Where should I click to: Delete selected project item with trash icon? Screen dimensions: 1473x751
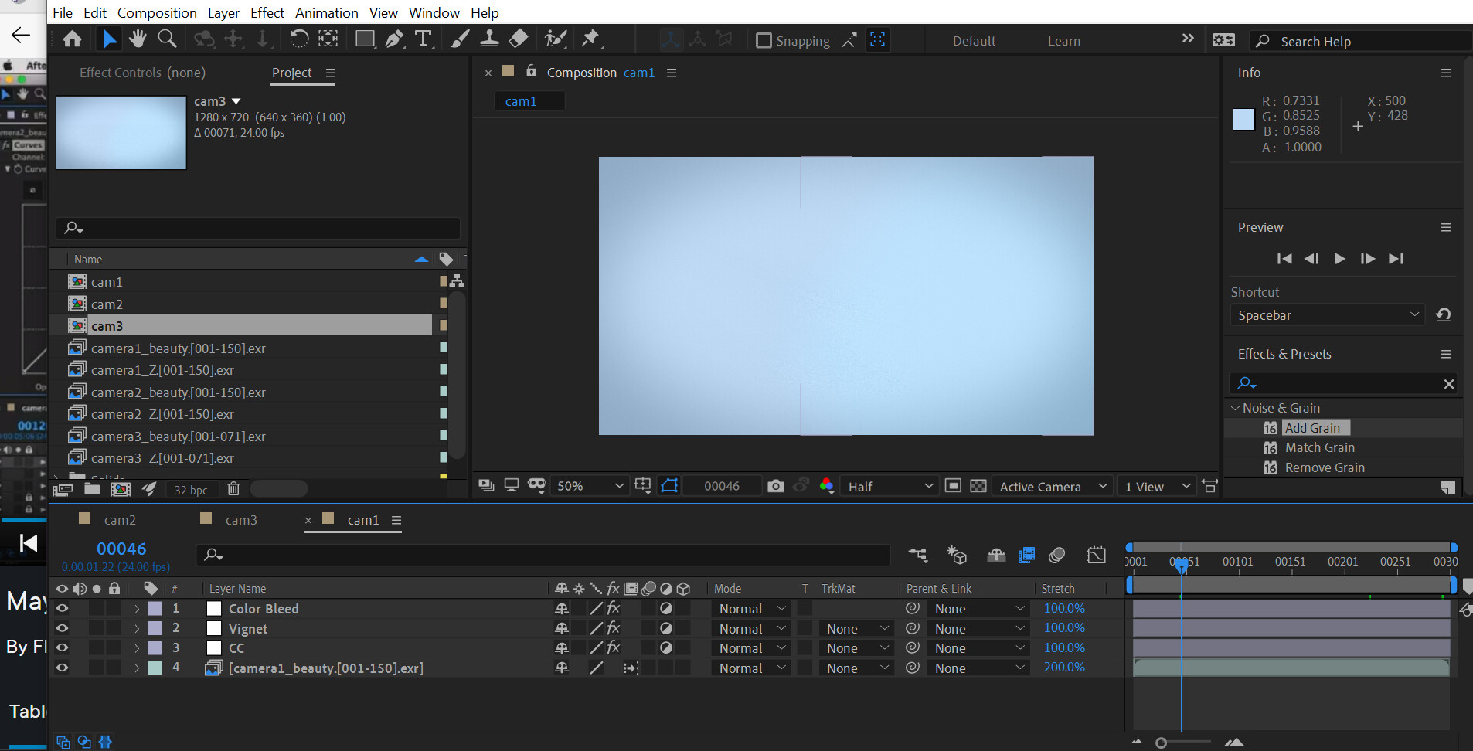tap(233, 489)
